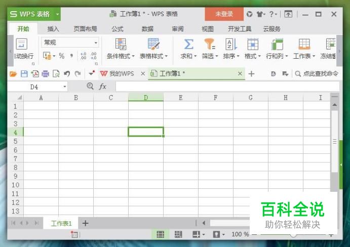Open the 云服务 ribbon tab

coord(271,29)
